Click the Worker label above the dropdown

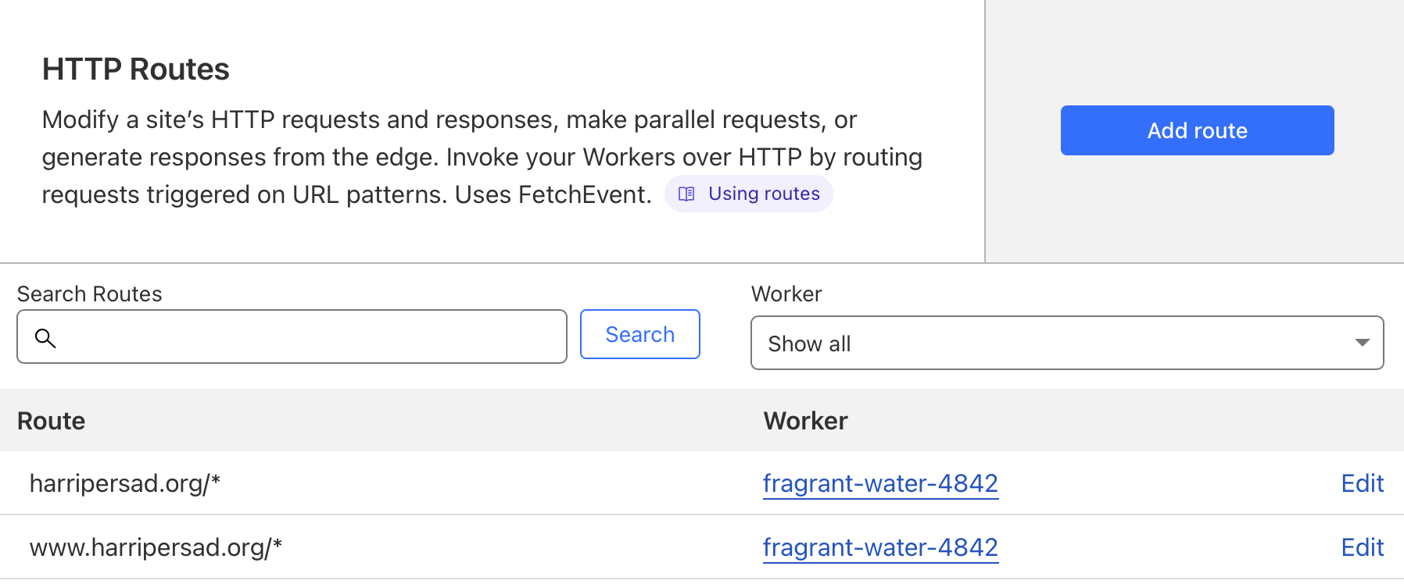click(786, 294)
